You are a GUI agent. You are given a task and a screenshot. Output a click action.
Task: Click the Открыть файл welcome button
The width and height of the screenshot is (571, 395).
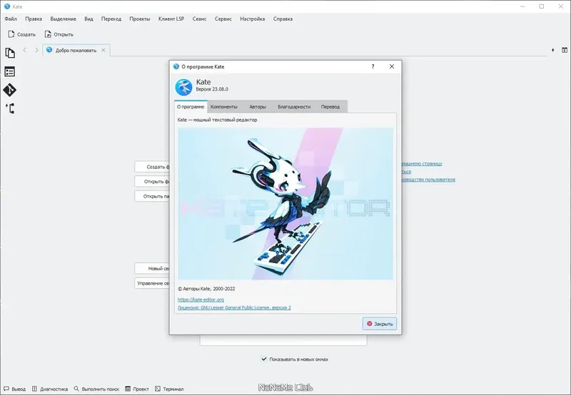[152, 181]
